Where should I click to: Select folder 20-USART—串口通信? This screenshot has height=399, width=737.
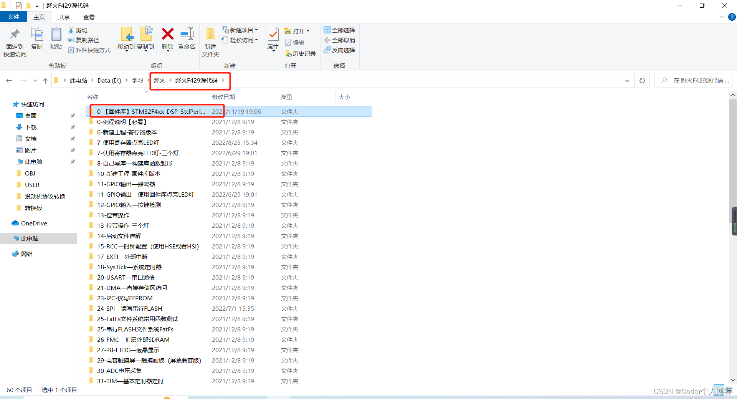[x=229, y=277]
